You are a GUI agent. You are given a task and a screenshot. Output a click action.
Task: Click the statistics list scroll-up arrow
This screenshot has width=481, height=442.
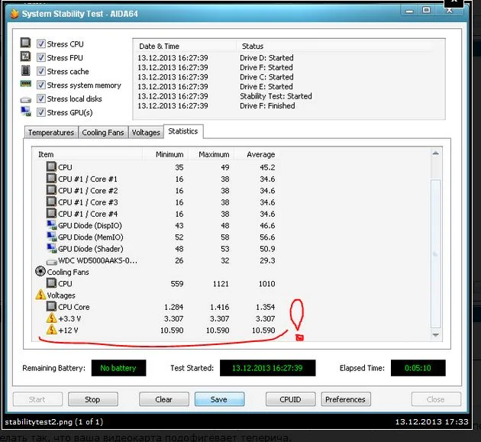(436, 153)
